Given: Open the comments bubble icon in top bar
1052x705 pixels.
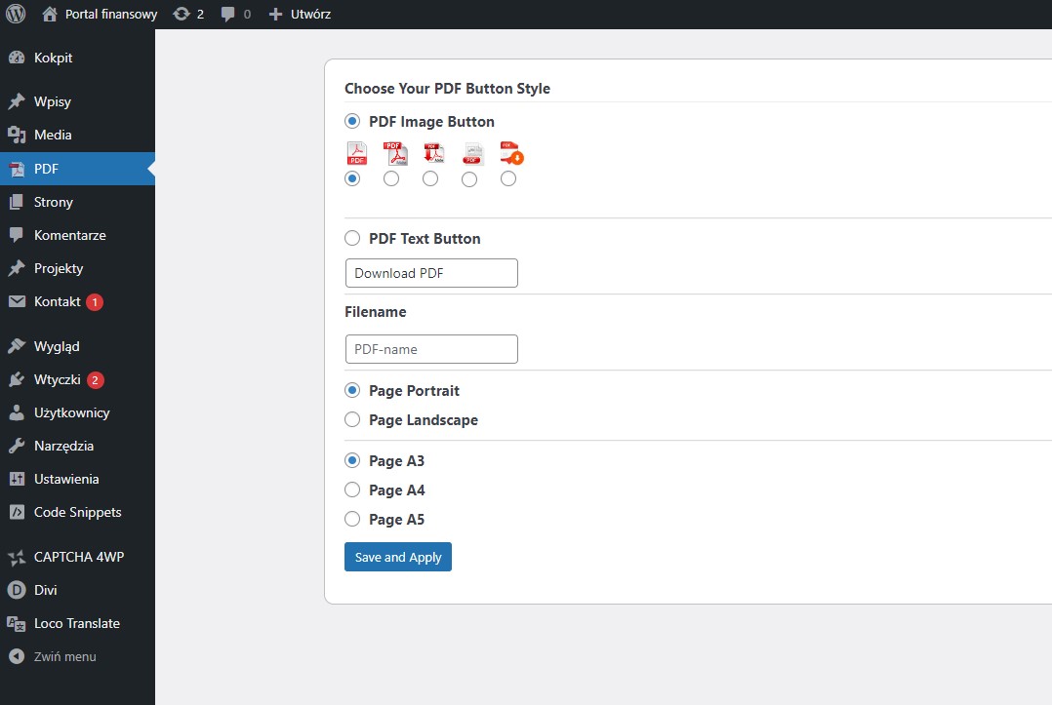Looking at the screenshot, I should click(228, 14).
